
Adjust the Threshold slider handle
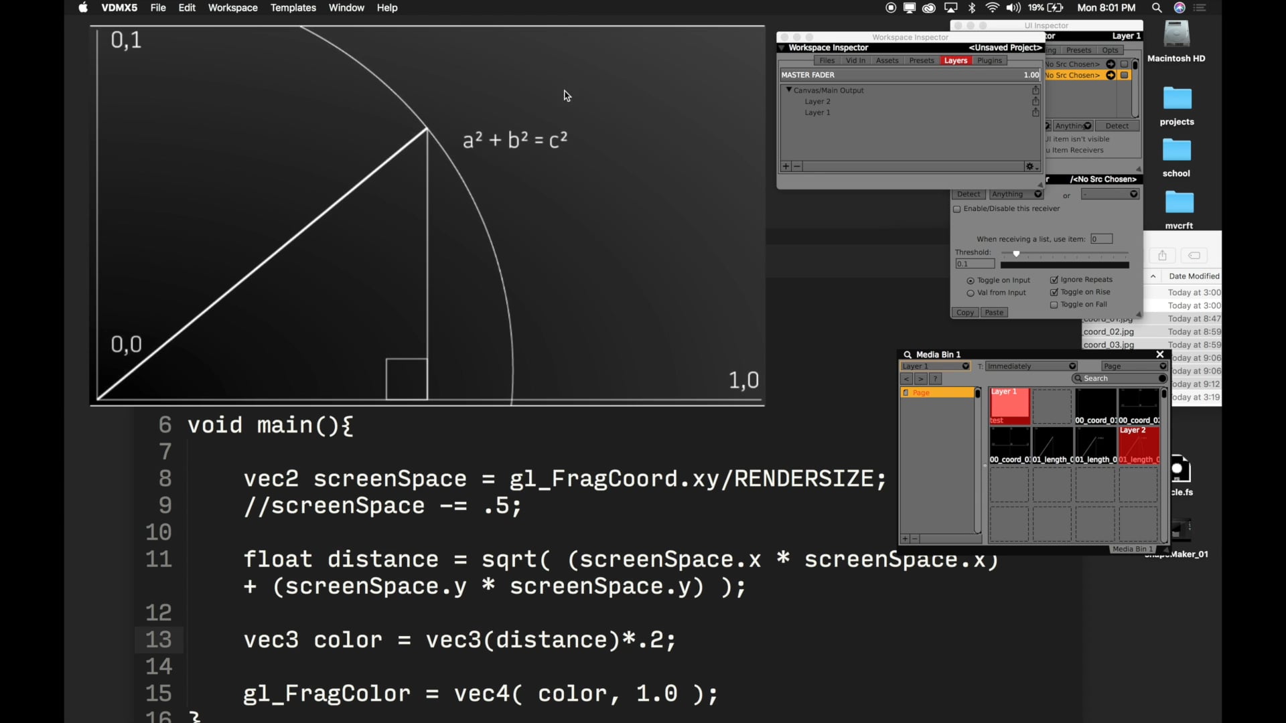[x=1016, y=254]
